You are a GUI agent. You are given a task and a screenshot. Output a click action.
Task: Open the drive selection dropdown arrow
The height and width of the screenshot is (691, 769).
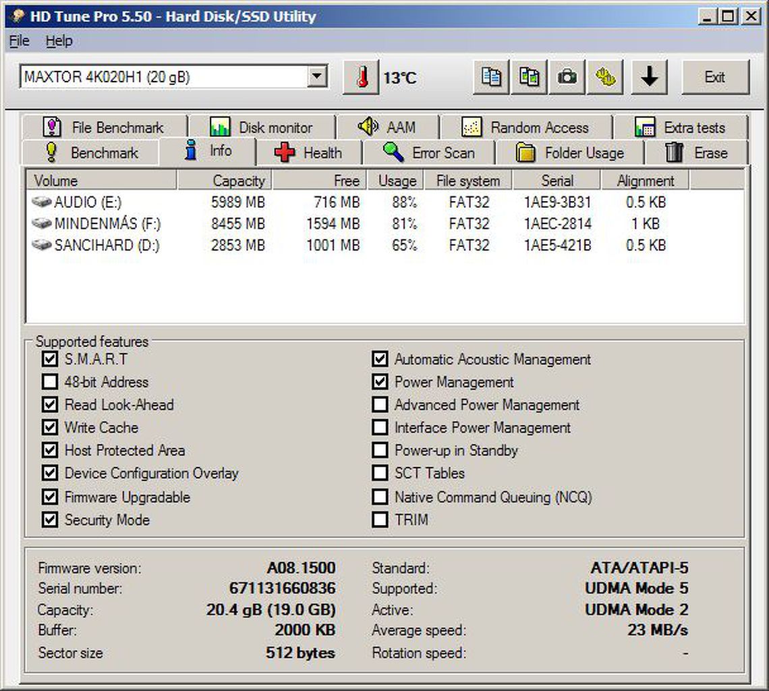click(317, 76)
